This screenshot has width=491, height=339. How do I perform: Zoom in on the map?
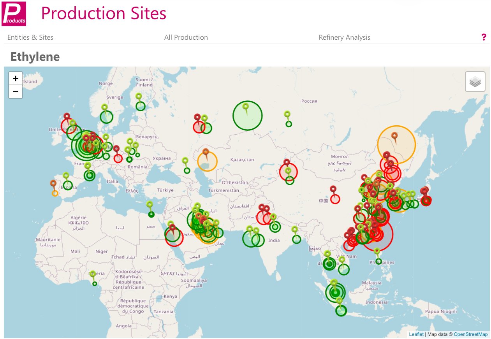[16, 79]
